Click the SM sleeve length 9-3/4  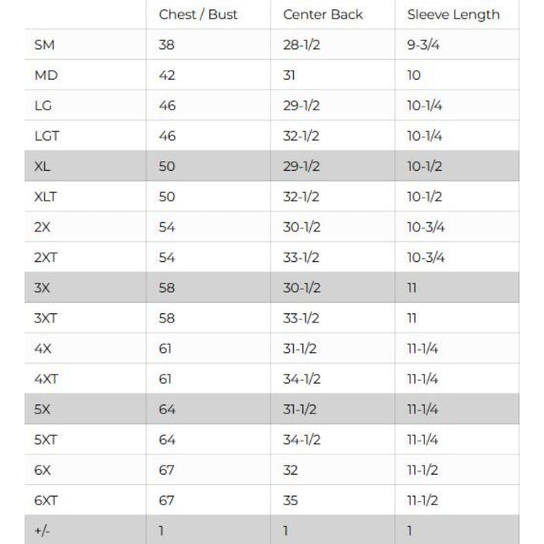pos(424,45)
